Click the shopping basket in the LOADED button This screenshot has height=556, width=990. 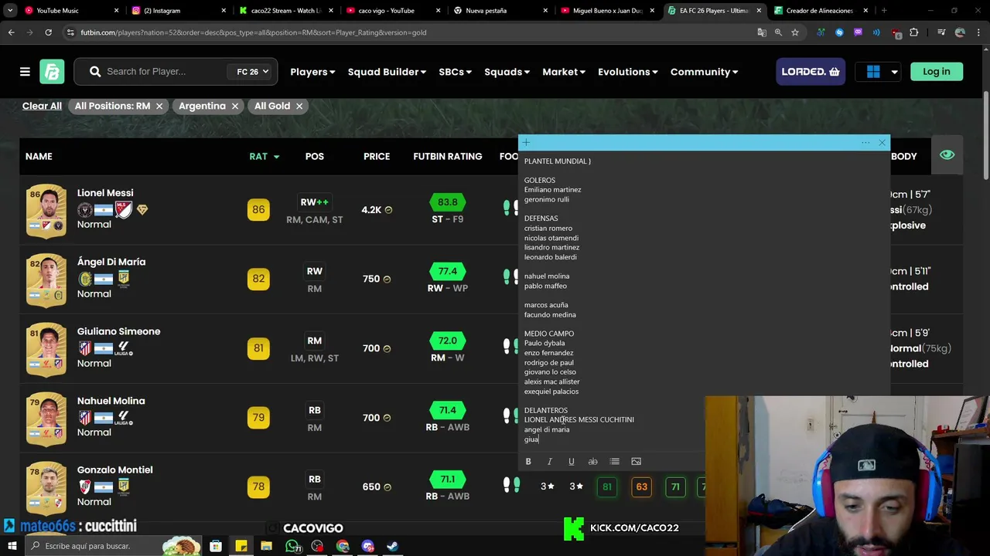(x=835, y=72)
